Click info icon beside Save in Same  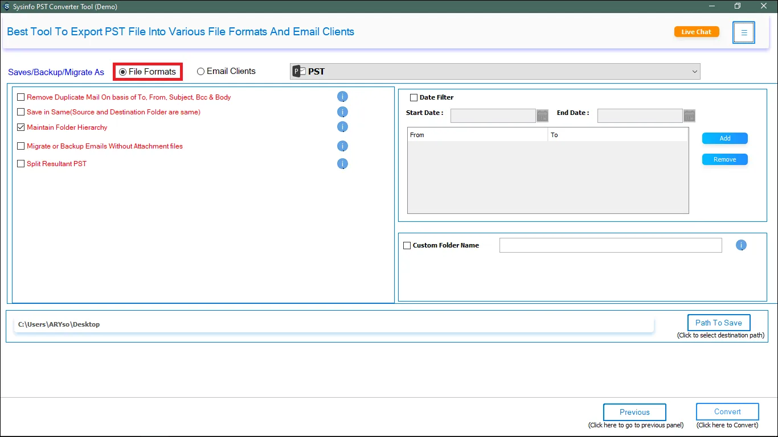[x=342, y=112]
